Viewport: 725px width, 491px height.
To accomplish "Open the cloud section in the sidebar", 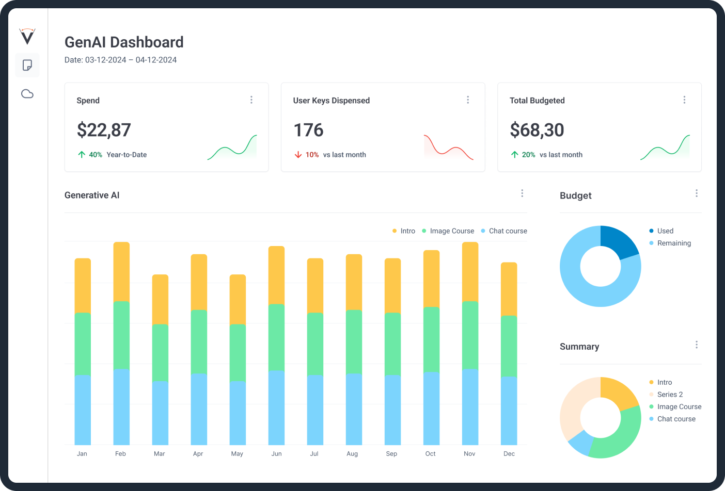I will [27, 94].
